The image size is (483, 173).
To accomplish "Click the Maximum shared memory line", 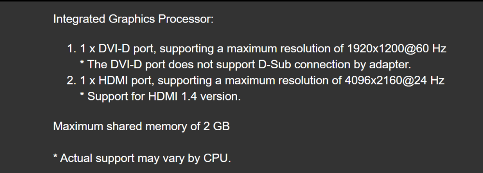I will point(142,126).
